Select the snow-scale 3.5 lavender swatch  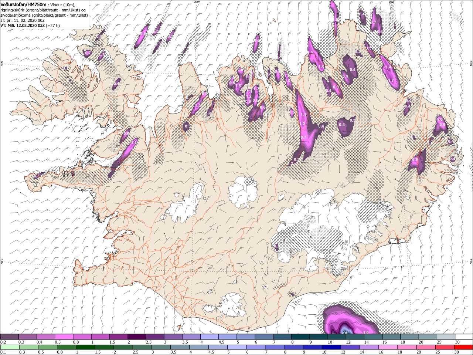191,337
